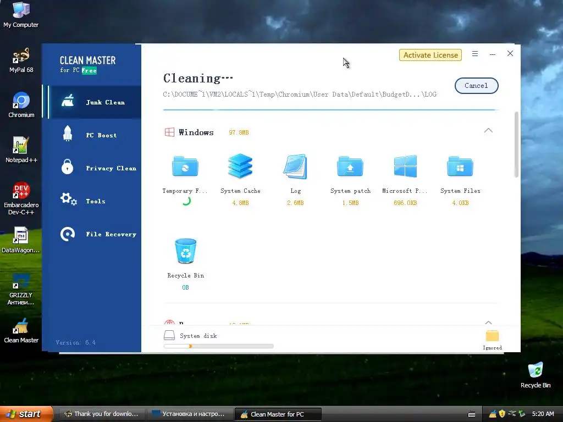Image resolution: width=563 pixels, height=422 pixels.
Task: Open the Log category icon
Action: [x=295, y=166]
